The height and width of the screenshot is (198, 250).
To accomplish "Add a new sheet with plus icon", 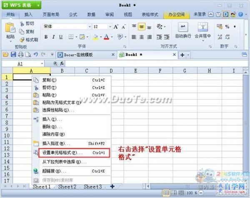I will pos(112,186).
